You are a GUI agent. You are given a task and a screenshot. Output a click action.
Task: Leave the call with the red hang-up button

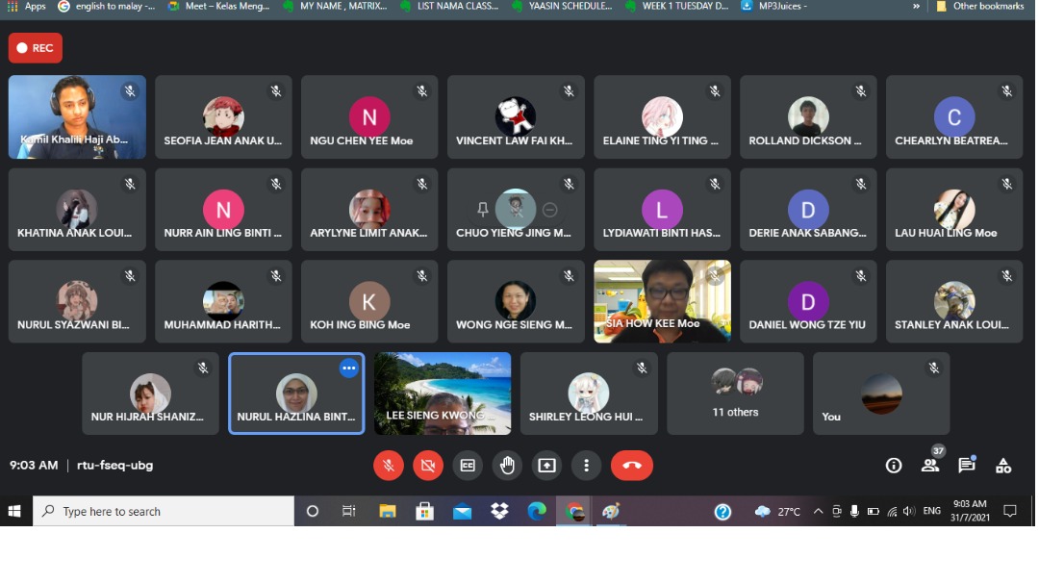point(631,466)
